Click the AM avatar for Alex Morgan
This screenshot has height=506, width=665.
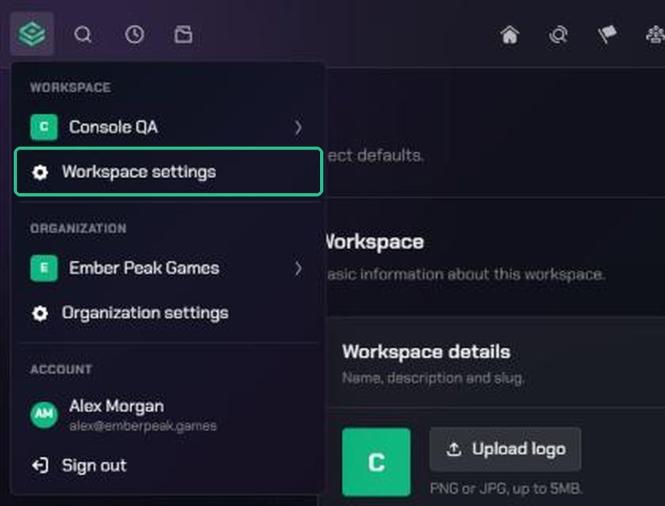[44, 415]
